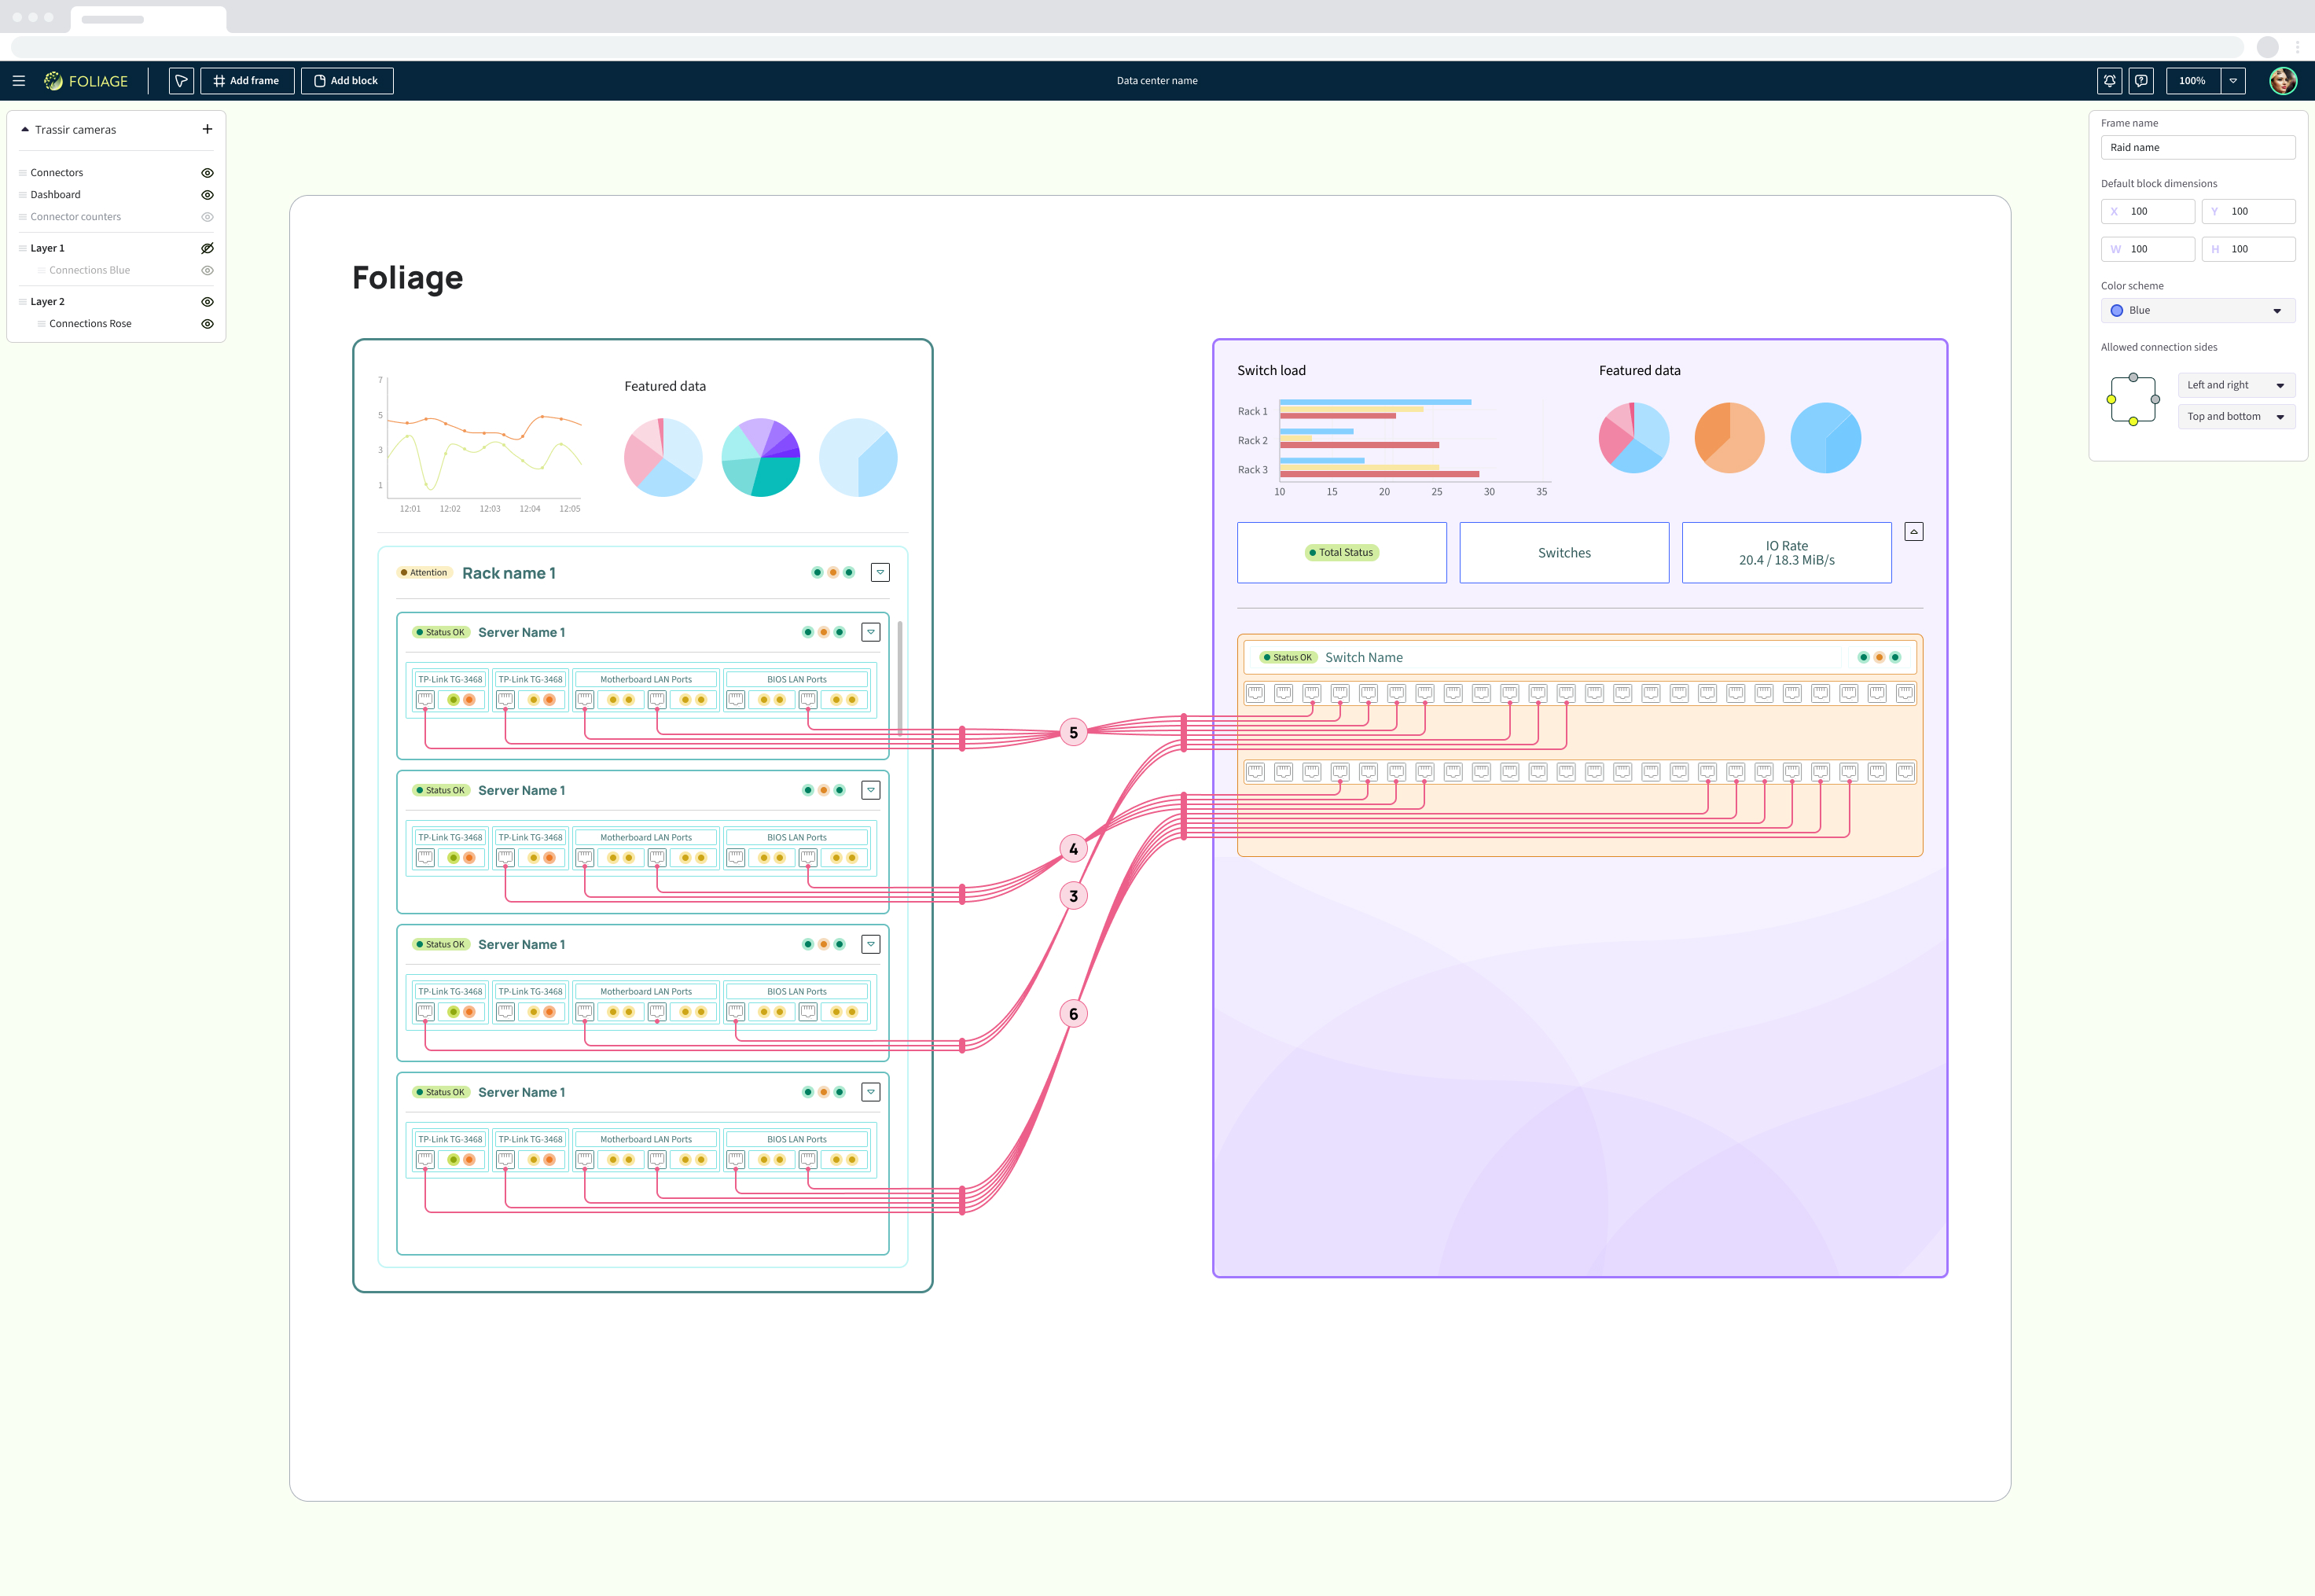Click the bottom connection side handle
2315x1596 pixels.
click(2133, 421)
